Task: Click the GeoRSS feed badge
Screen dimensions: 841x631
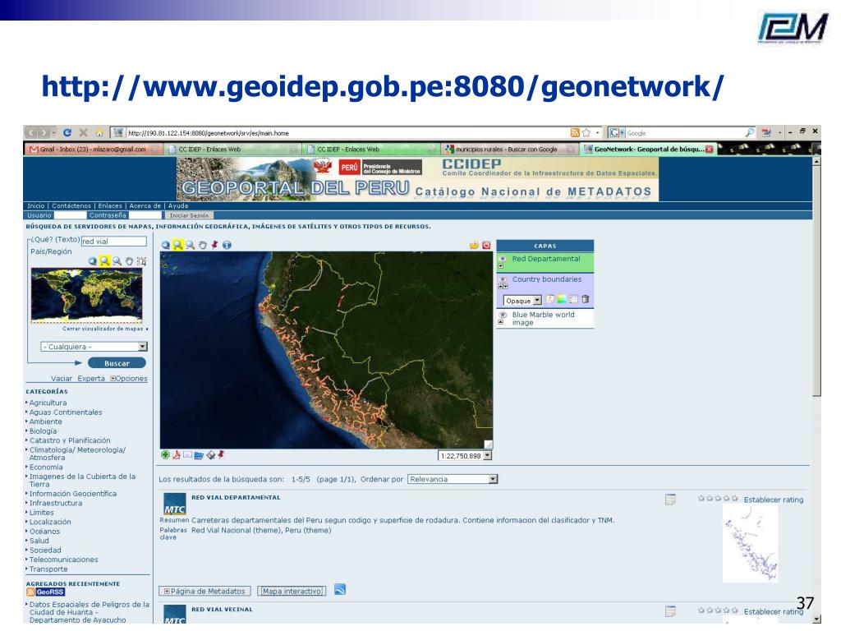Action: point(46,592)
